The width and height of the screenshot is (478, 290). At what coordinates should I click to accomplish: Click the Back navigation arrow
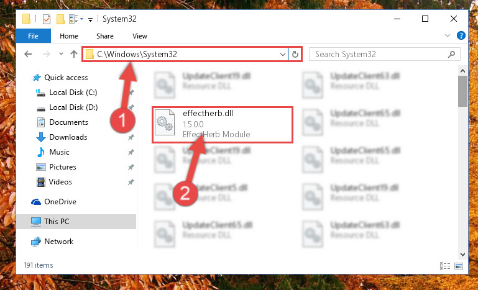(x=28, y=54)
